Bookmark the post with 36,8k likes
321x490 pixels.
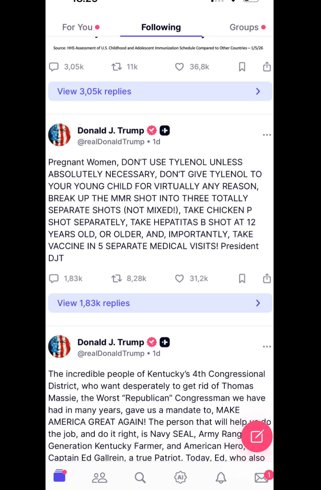coord(242,67)
